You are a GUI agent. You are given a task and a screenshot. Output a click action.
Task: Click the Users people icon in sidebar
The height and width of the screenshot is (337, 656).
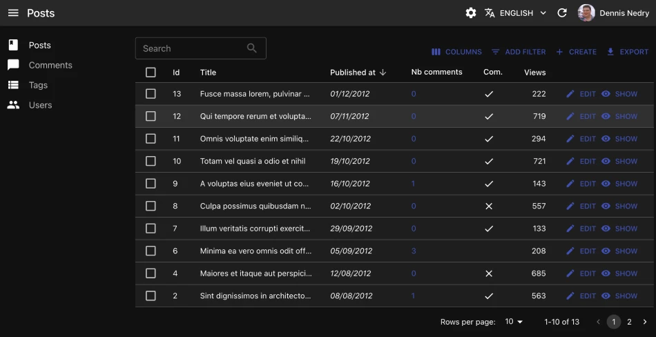tap(13, 105)
